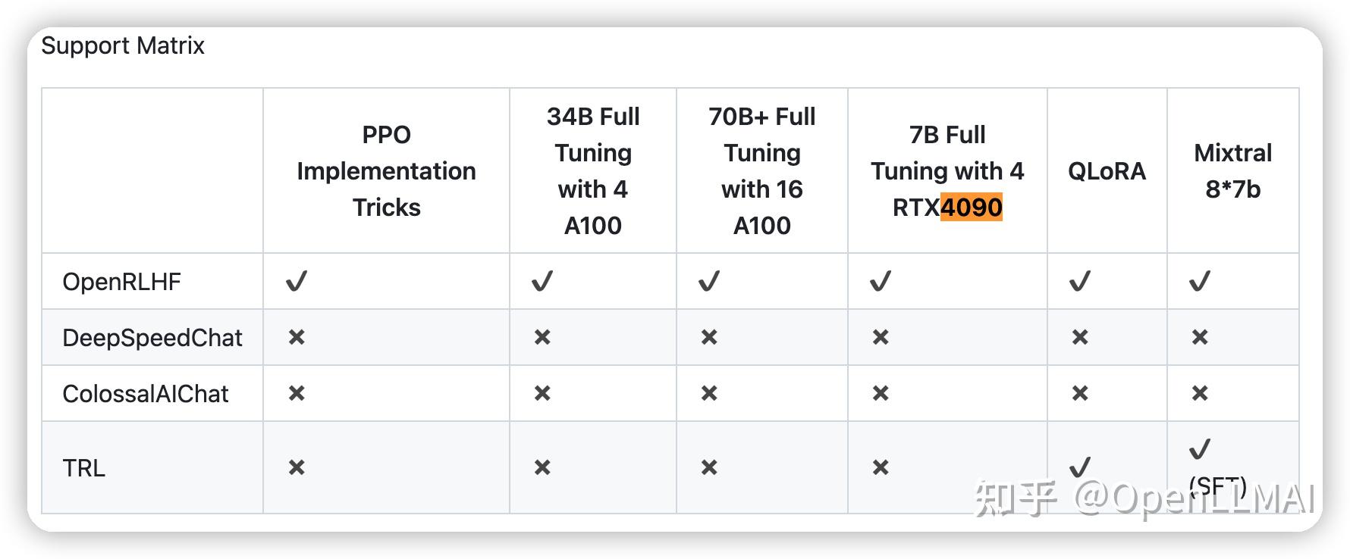1350x559 pixels.
Task: Click OpenRLHF's checkmark under Mixtral 8*7b
Action: [x=1200, y=282]
